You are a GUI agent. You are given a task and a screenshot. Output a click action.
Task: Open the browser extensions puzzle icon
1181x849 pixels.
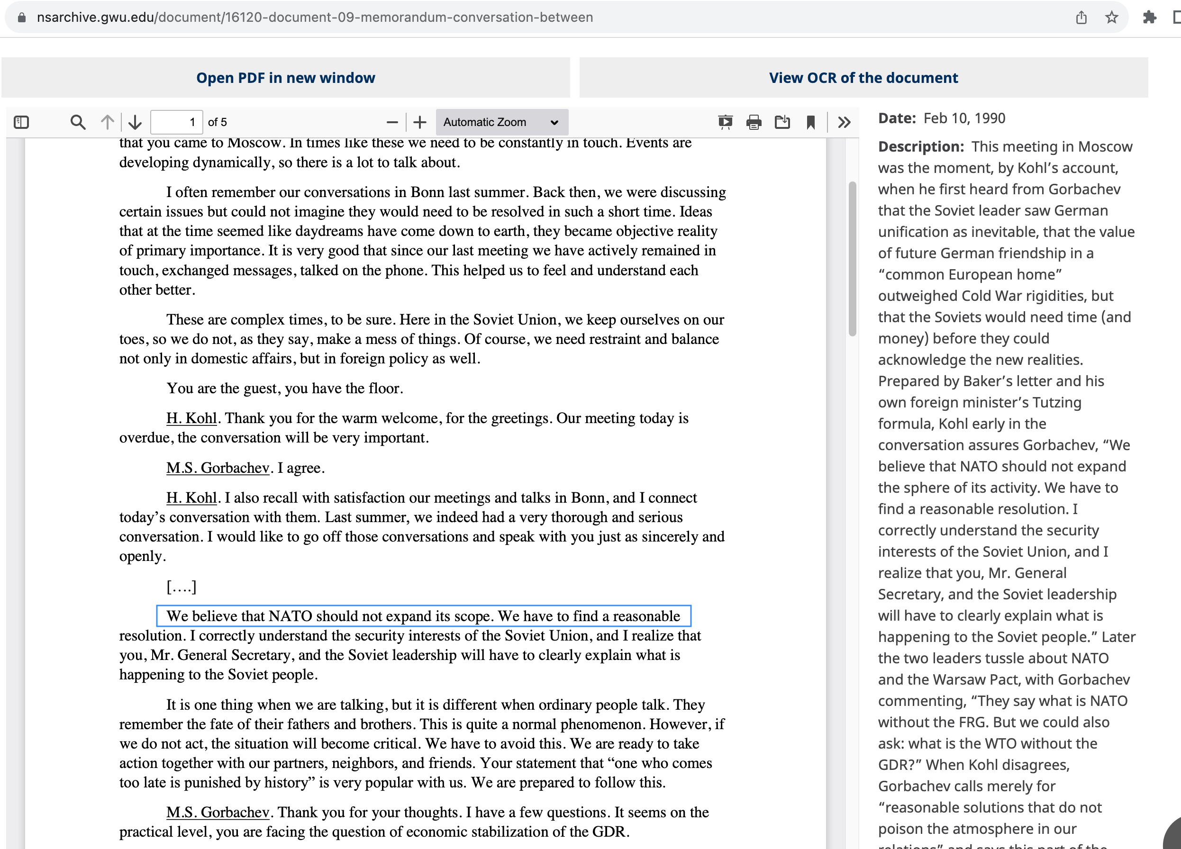[1149, 17]
